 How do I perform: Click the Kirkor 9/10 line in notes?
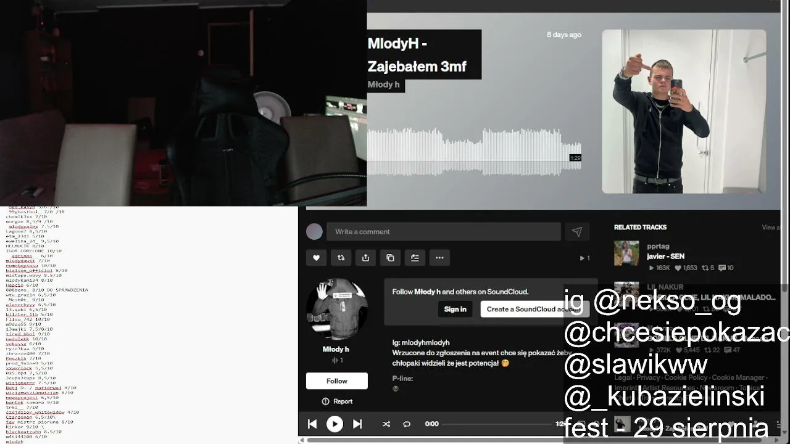click(x=25, y=427)
